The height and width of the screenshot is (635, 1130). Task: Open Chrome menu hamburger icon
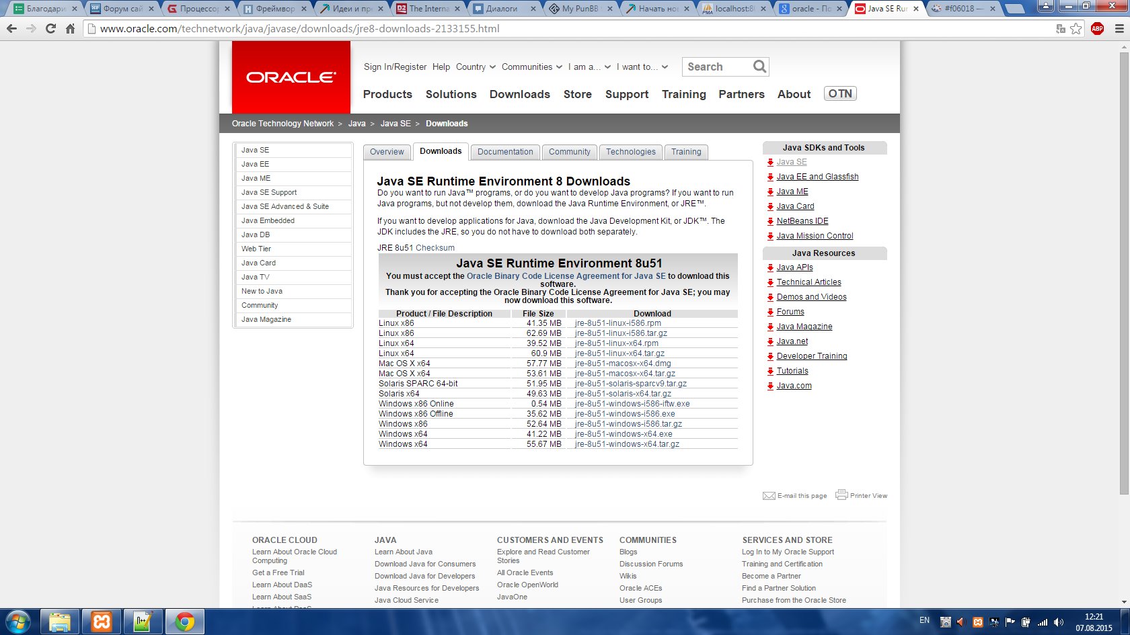1119,29
